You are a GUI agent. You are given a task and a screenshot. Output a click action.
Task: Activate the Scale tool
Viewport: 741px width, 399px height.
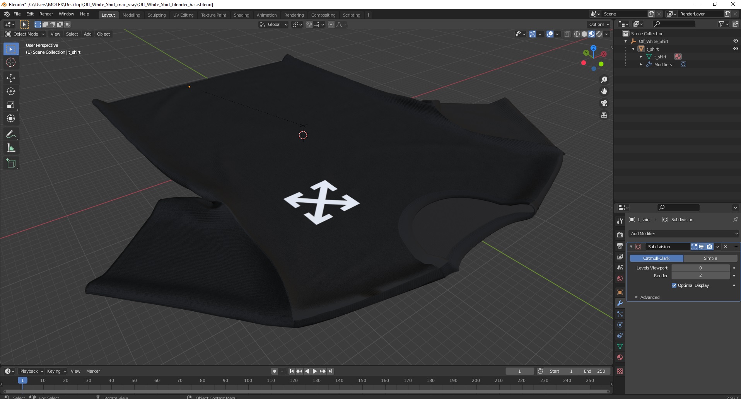pos(11,105)
